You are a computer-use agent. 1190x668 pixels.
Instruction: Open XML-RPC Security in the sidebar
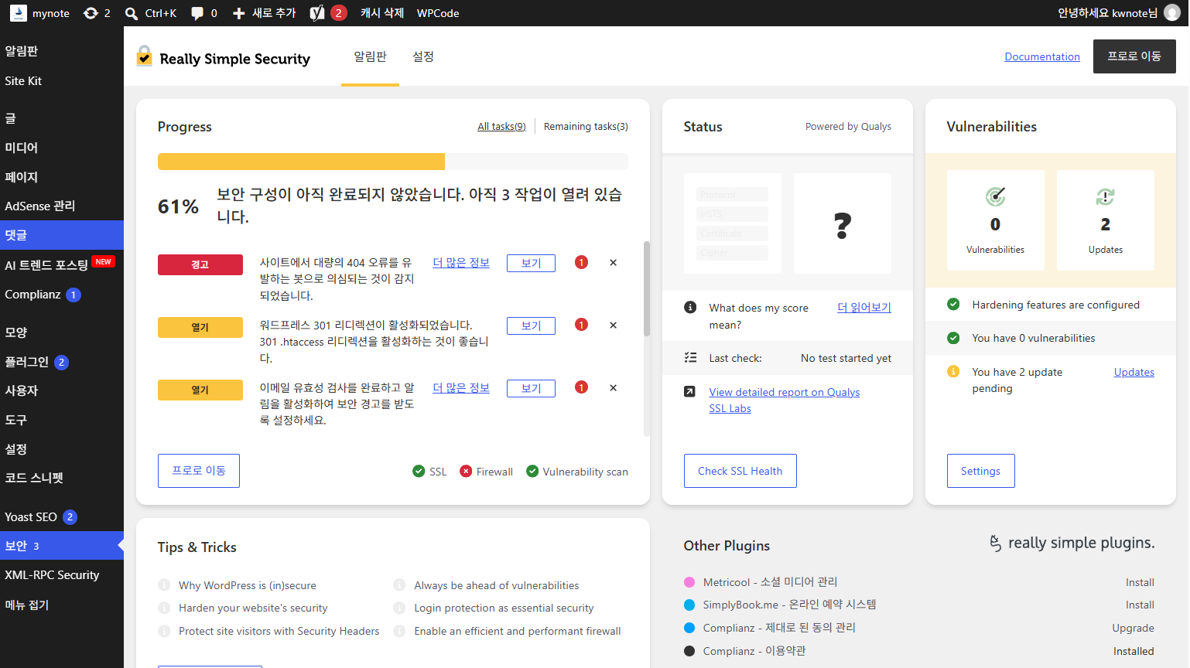click(62, 575)
